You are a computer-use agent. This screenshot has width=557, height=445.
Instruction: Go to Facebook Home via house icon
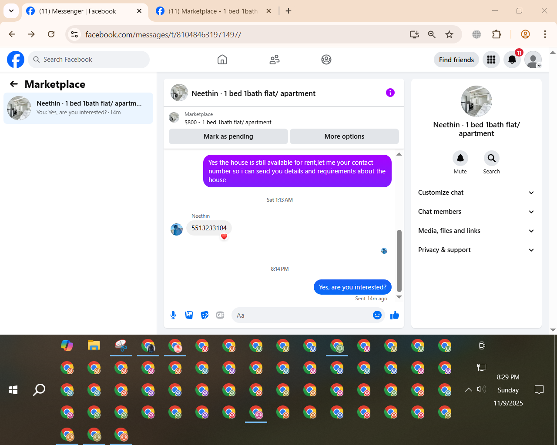[222, 60]
